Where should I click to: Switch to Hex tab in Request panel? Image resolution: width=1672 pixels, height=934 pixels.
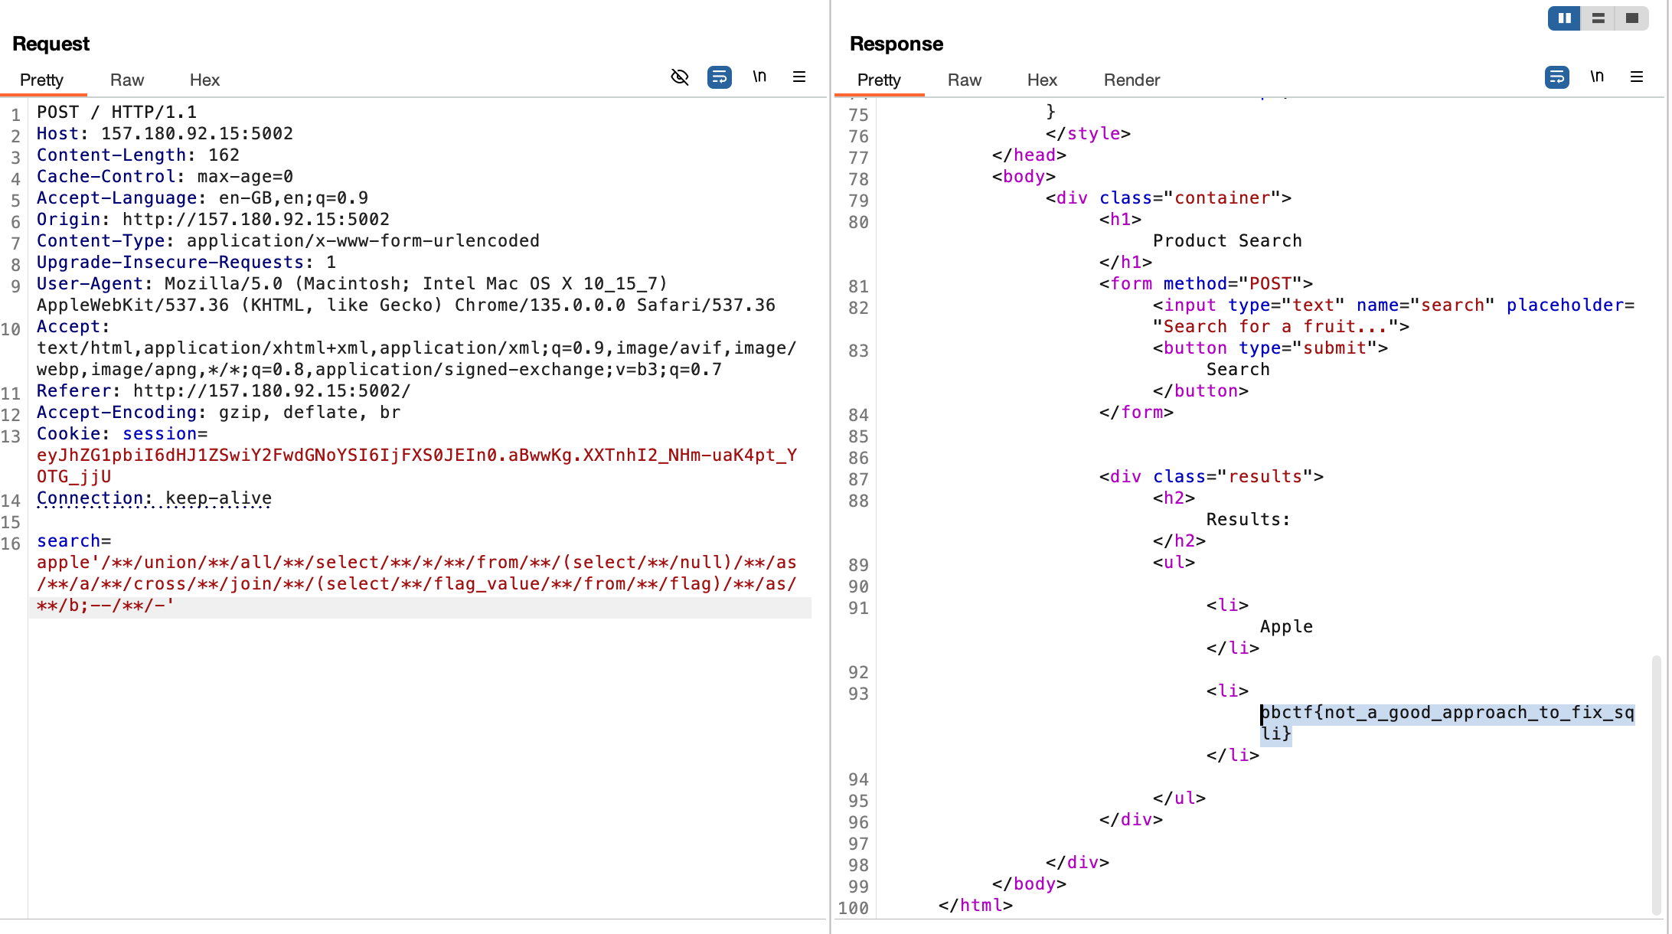pos(204,80)
